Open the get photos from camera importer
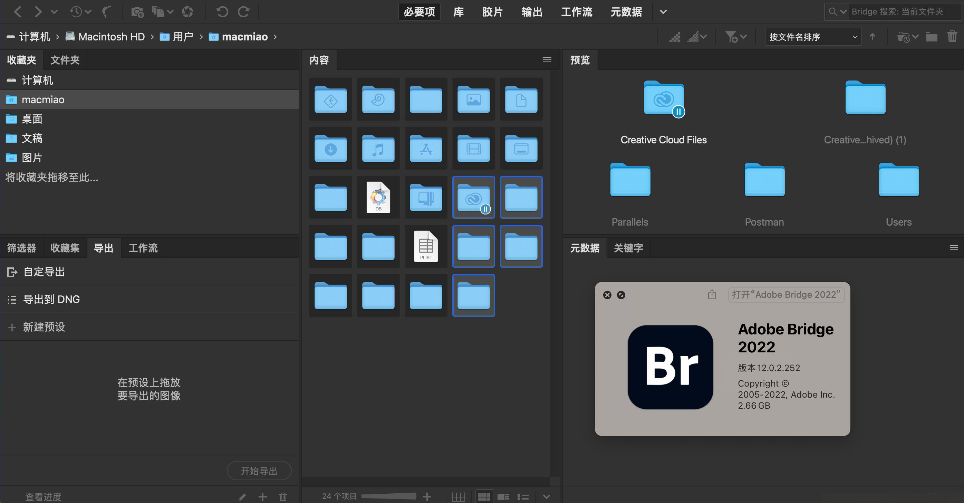 (x=138, y=12)
